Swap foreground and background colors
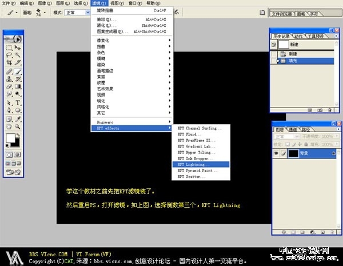Image resolution: width=343 pixels, height=266 pixels. point(19,134)
